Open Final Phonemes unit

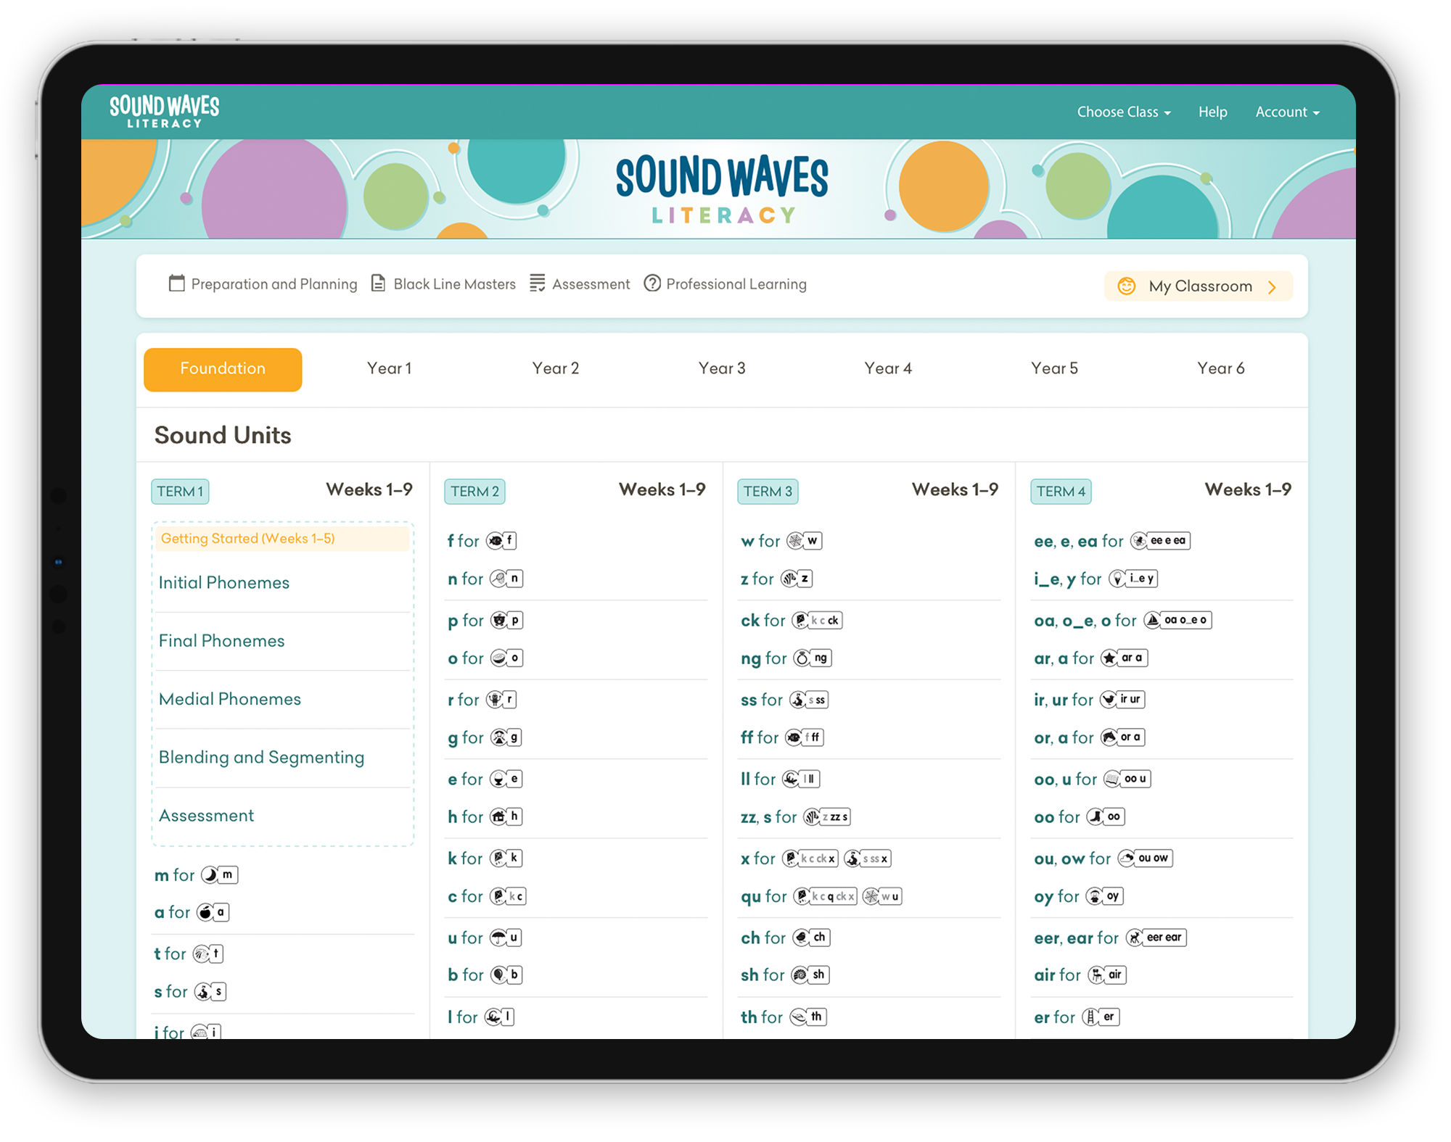222,641
